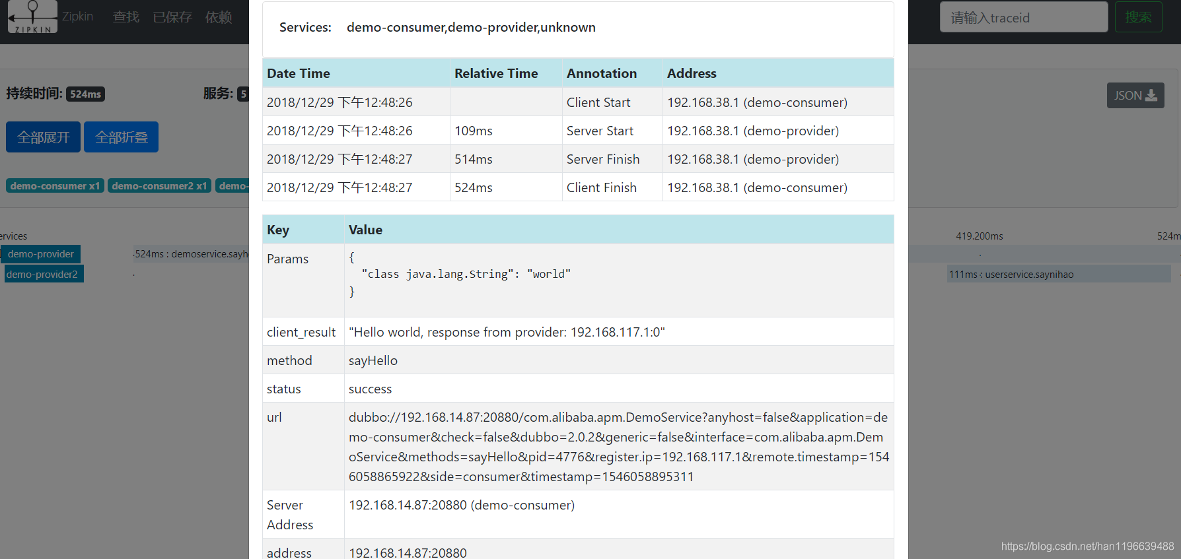Click the Address column header
Screen dimensions: 1181x559
pos(778,73)
